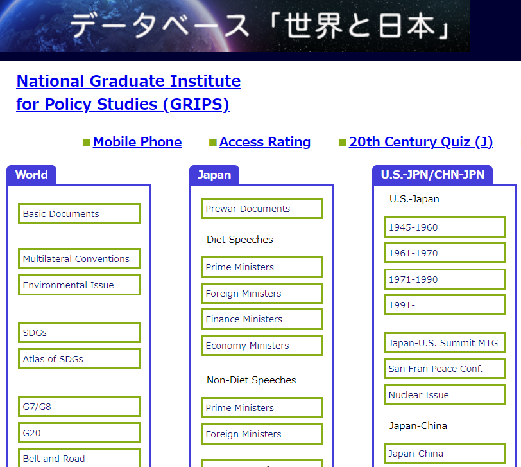
Task: Click the Access Rating link
Action: 264,142
